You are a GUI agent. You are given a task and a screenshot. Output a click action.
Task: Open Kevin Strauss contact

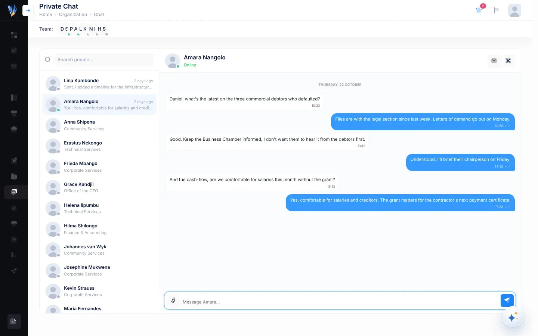point(99,291)
